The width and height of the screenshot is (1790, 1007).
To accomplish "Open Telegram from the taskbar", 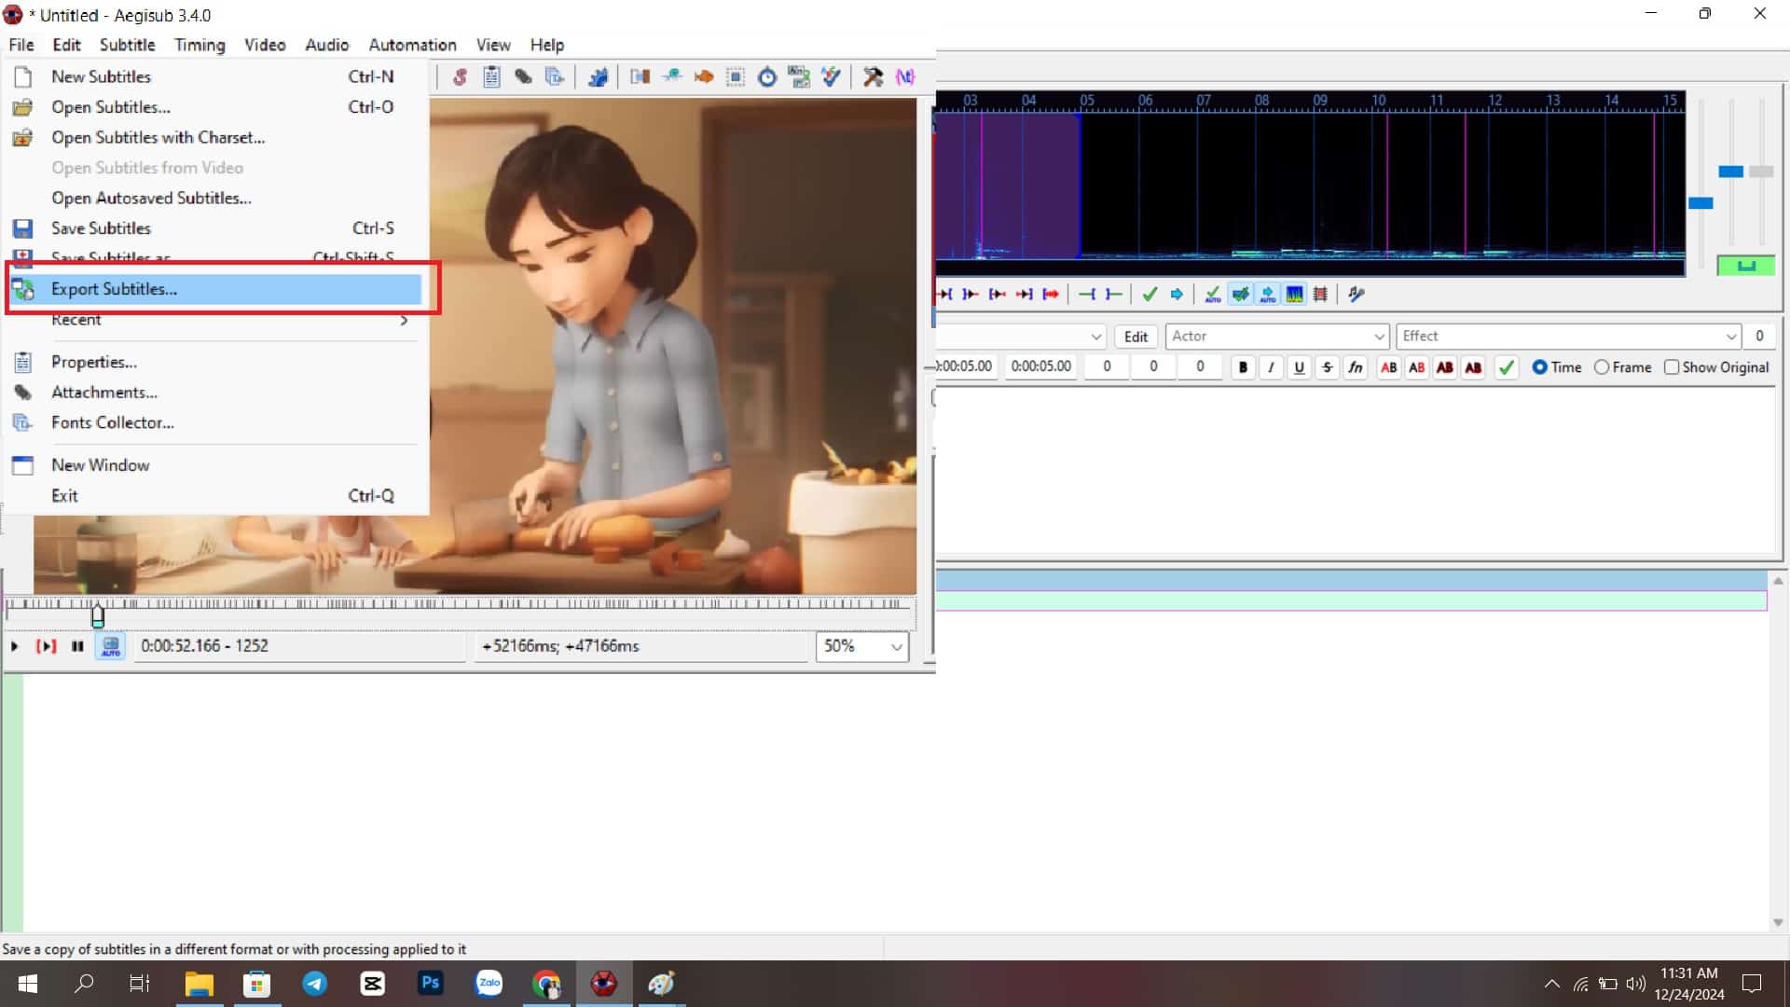I will click(x=315, y=983).
